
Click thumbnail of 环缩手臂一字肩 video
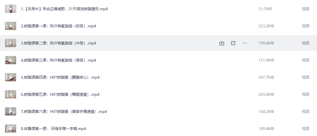[11, 129]
